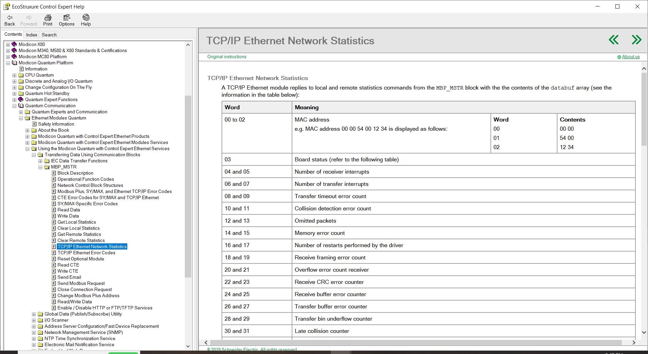Click the page icon next to Send Email
648x354 pixels.
pos(54,277)
